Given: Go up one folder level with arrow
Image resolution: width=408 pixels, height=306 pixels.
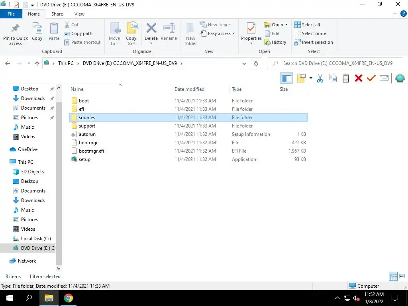Looking at the screenshot, I should click(37, 63).
